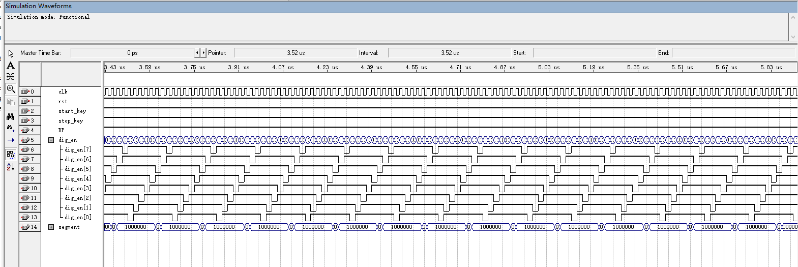Click the 4.07 us timeline marker

point(283,67)
